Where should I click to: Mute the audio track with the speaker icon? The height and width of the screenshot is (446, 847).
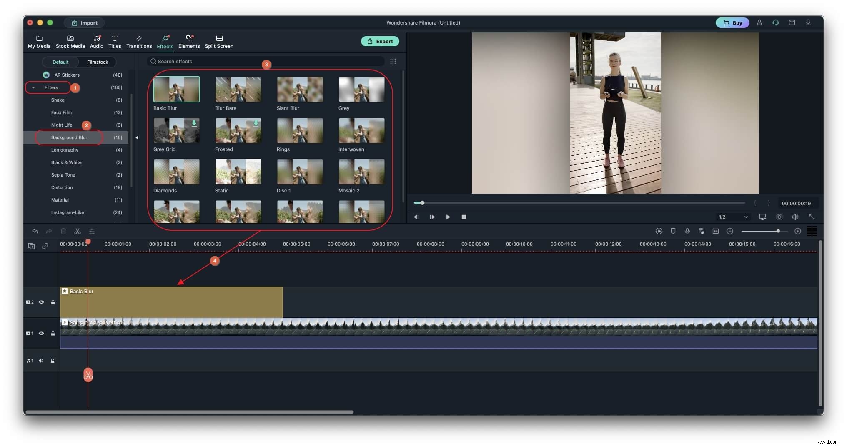click(x=40, y=361)
